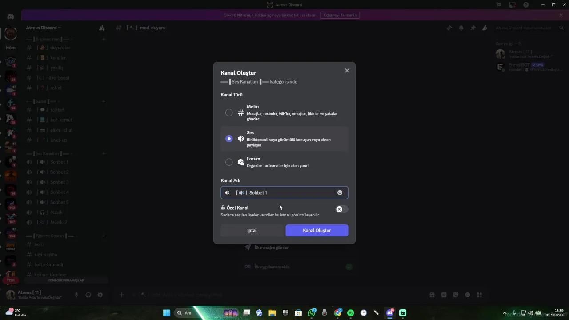Image resolution: width=569 pixels, height=320 pixels.
Task: Open Windows Start menu
Action: click(167, 313)
